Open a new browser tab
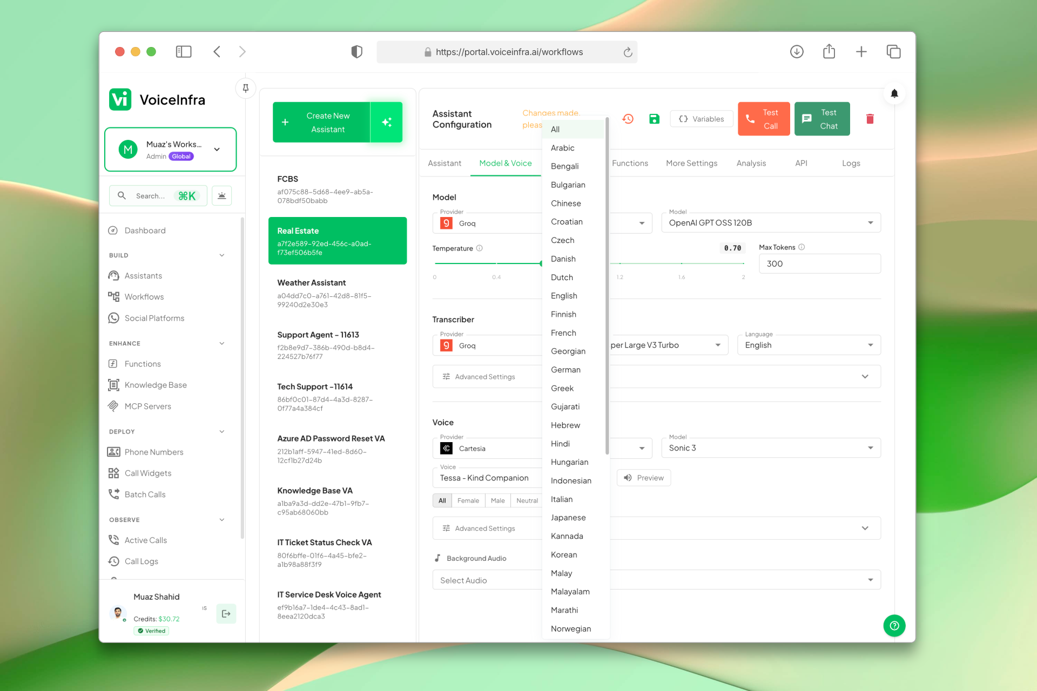The image size is (1037, 691). (x=861, y=52)
